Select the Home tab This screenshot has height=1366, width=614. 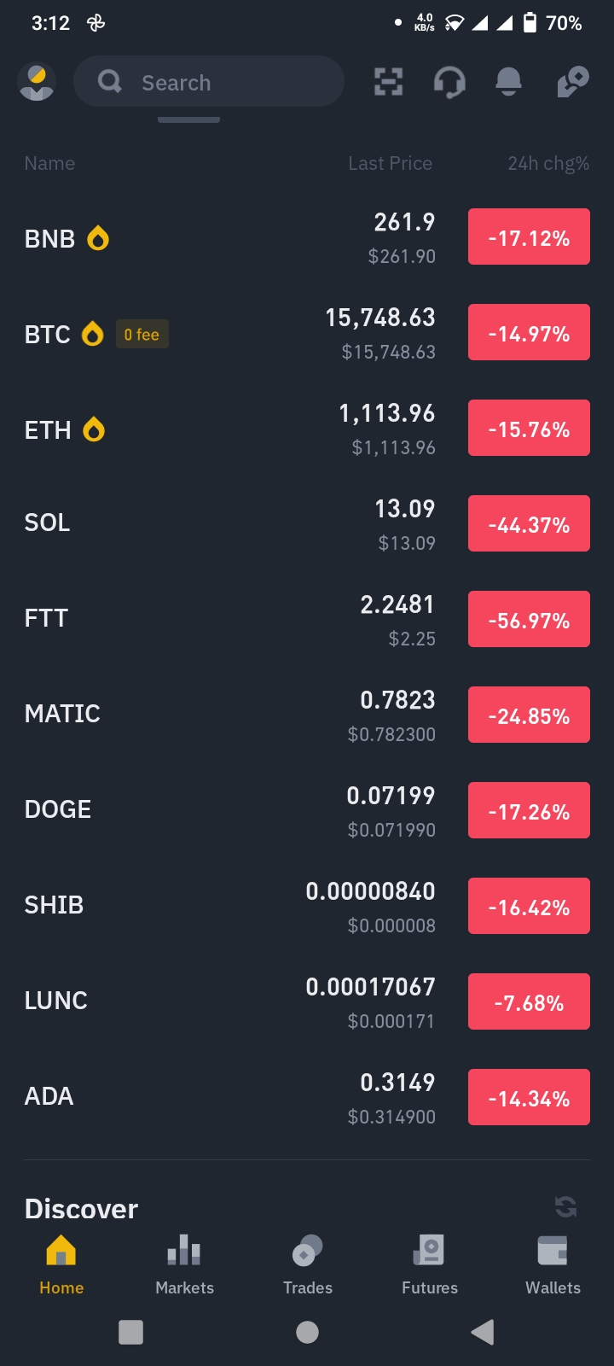[x=61, y=1265]
